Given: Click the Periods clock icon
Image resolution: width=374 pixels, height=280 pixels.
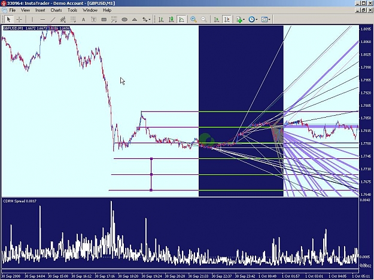Looking at the screenshot, I should (x=251, y=20).
